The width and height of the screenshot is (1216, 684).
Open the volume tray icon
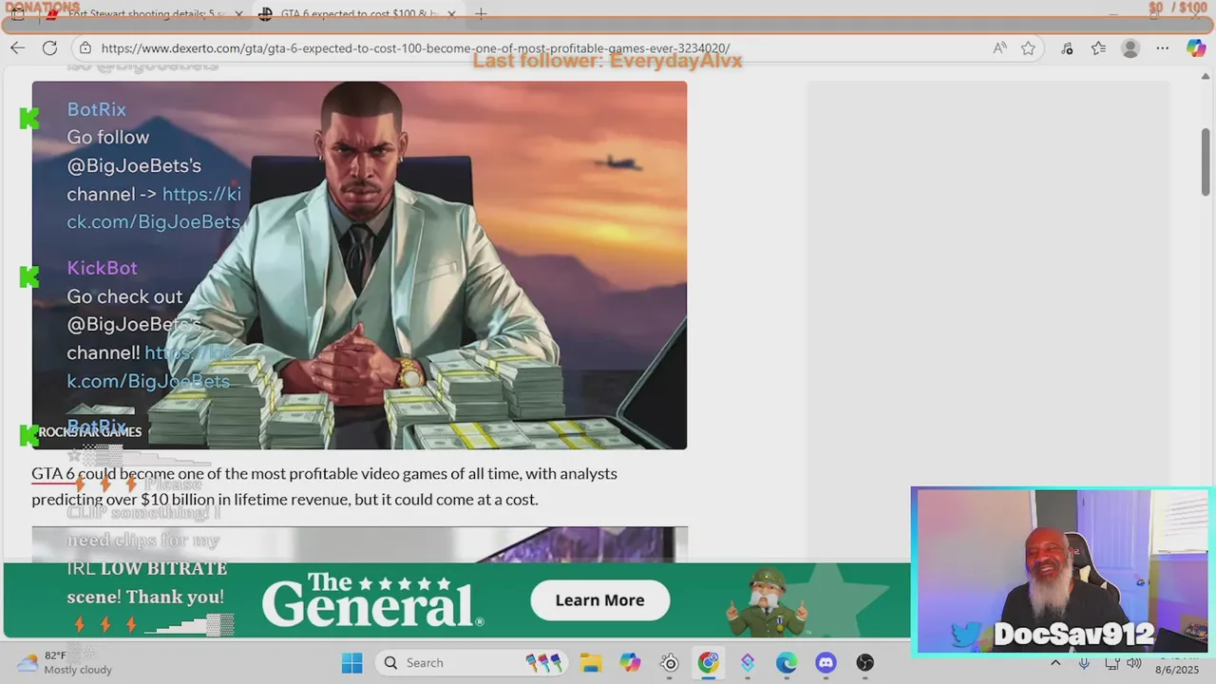pyautogui.click(x=1134, y=663)
